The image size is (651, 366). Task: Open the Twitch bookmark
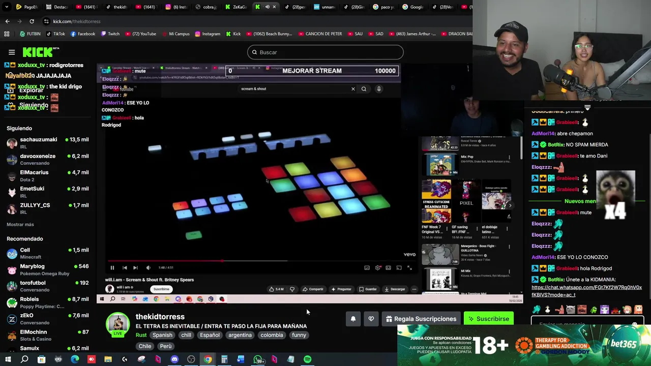(x=110, y=34)
